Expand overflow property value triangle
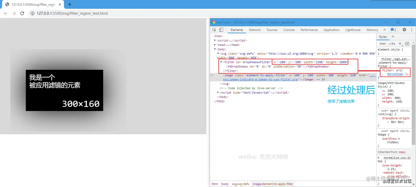416x187 pixels. [x=399, y=139]
